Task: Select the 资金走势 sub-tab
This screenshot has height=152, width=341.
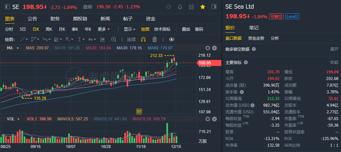Action: pos(256,38)
